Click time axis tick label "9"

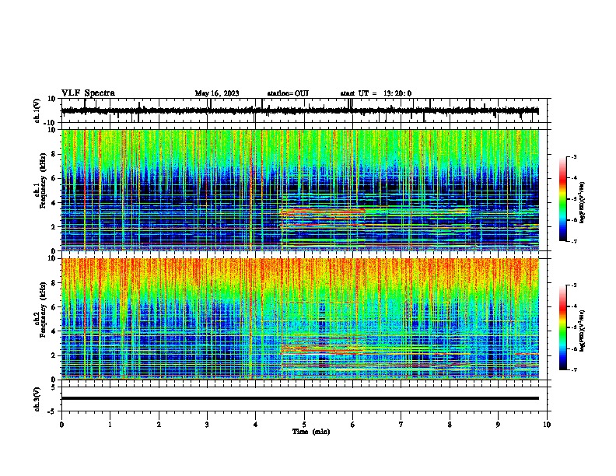(x=498, y=425)
